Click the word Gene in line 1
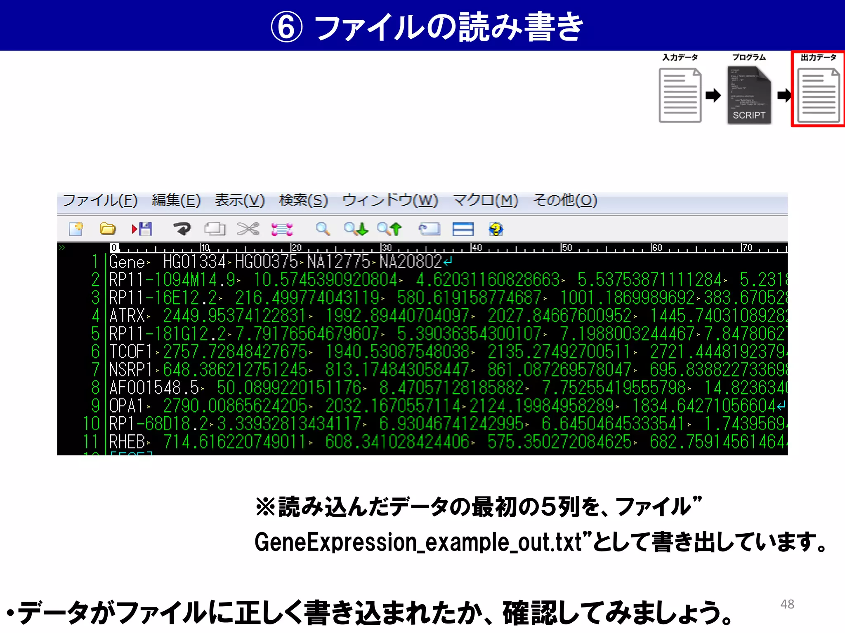 [x=127, y=263]
